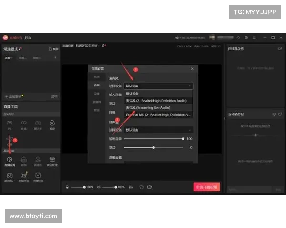Open the 连线 link-mic tool
286x228 pixels.
pos(24,125)
